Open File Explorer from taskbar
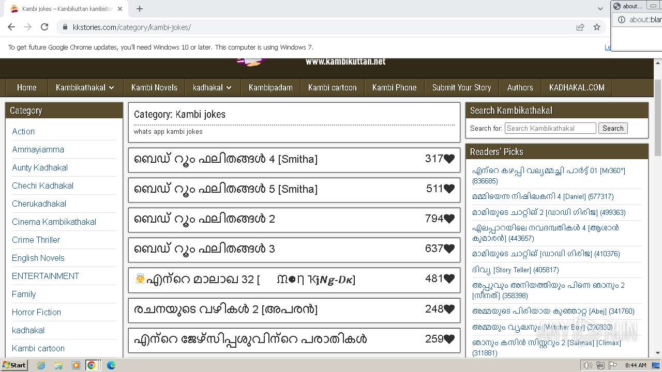The height and width of the screenshot is (372, 662). click(x=58, y=365)
